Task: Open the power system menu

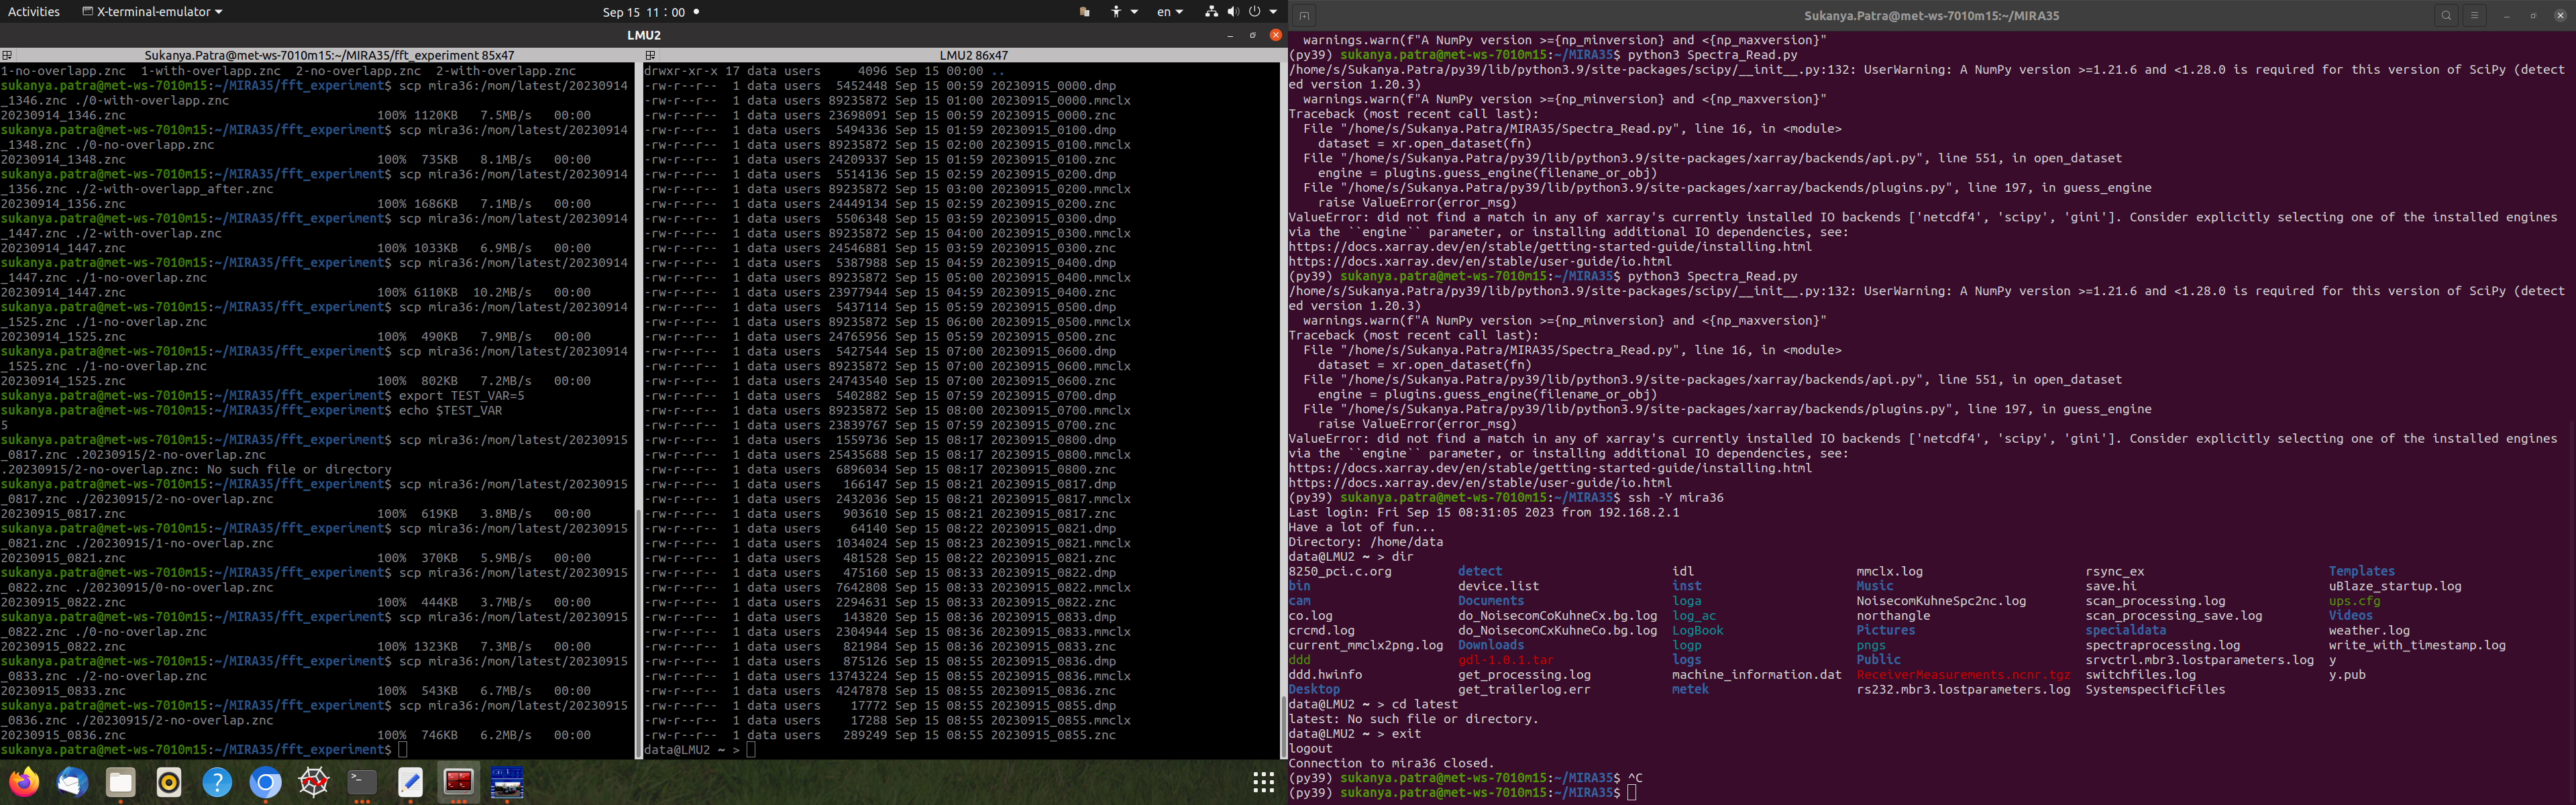Action: coord(1262,12)
